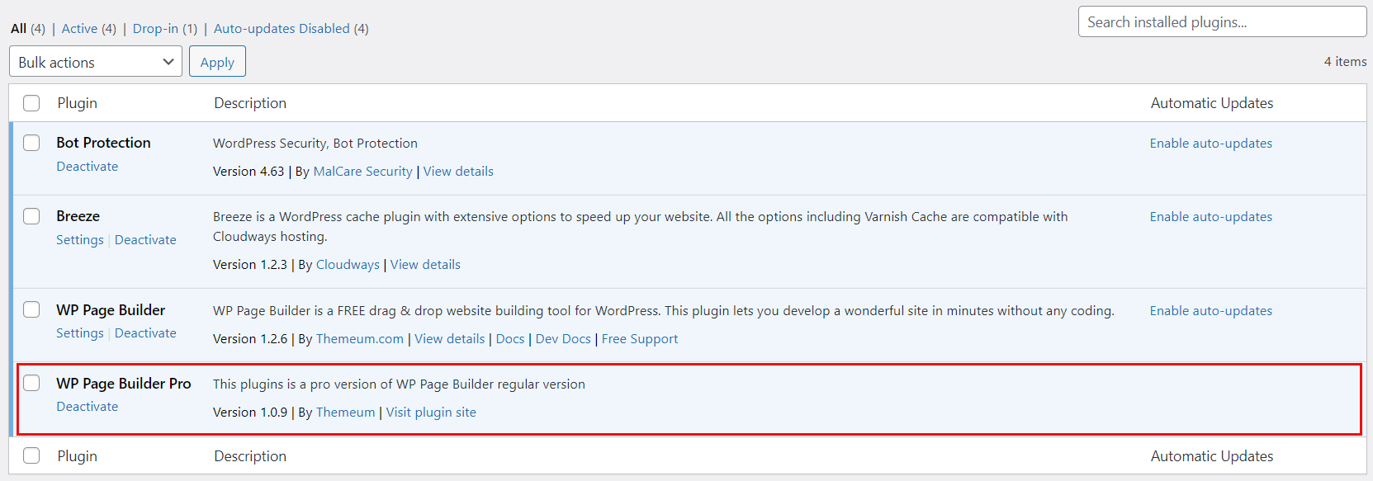Tick the select-all checkbox in table header
The height and width of the screenshot is (481, 1373).
coord(31,103)
